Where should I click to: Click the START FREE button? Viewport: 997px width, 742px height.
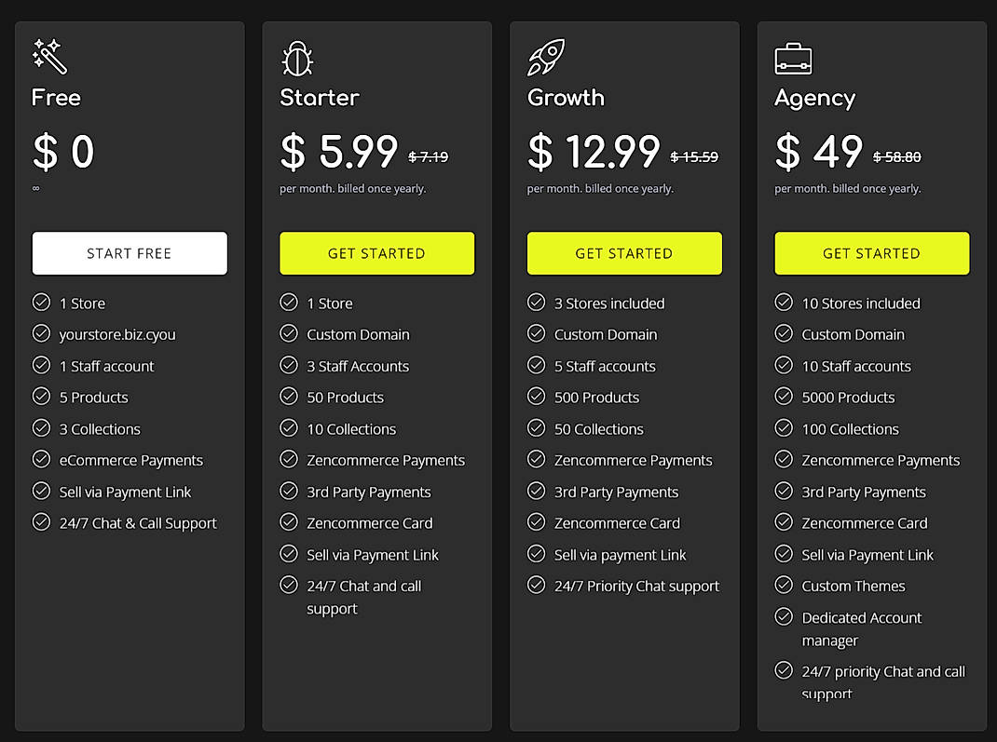(129, 252)
